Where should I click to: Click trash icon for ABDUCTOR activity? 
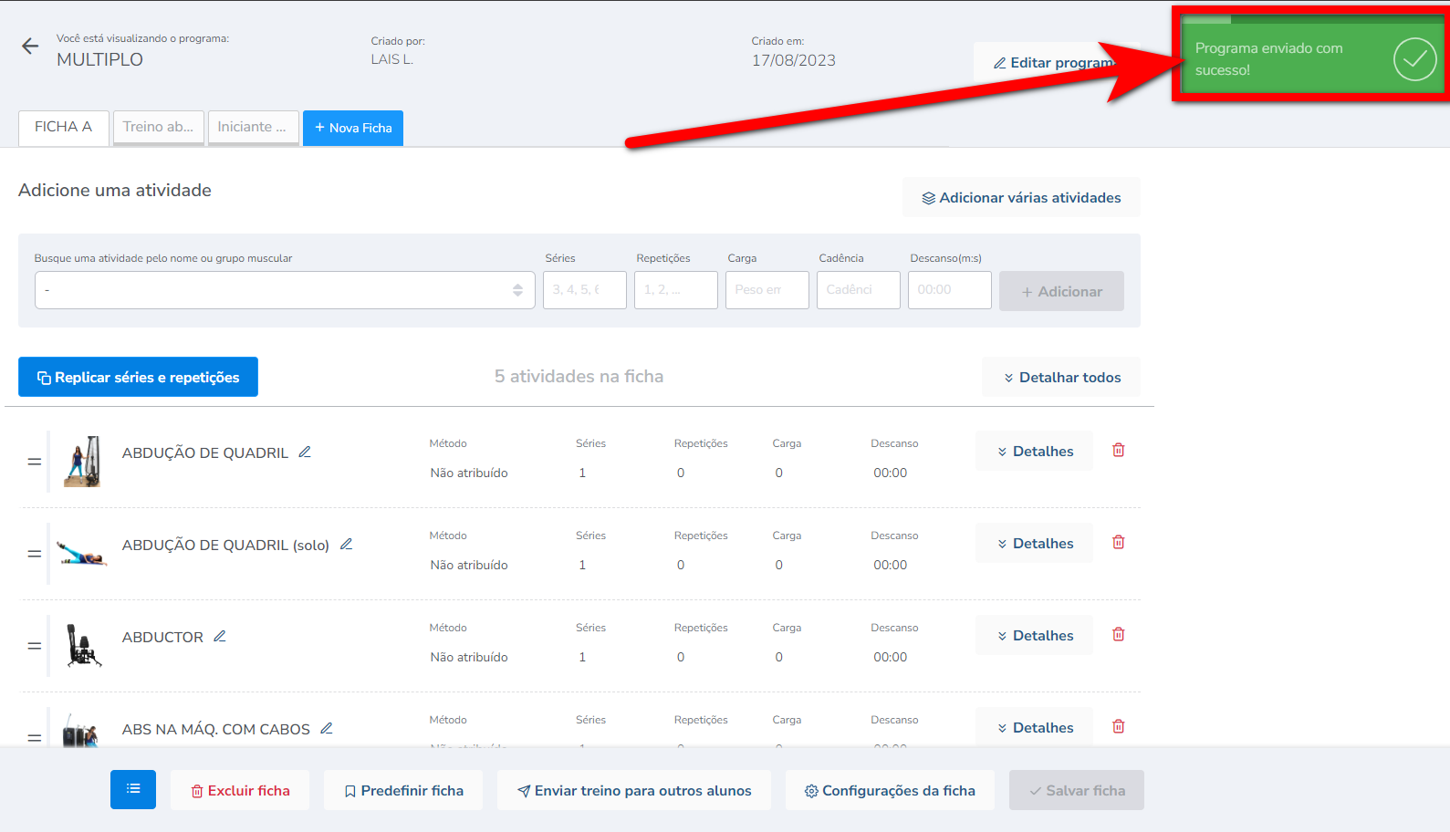point(1118,634)
